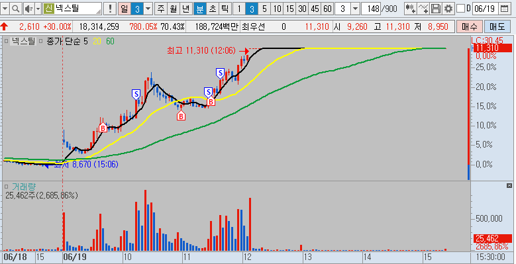Click the 780.05% value
Viewport: 516px width, 264px height.
click(143, 27)
